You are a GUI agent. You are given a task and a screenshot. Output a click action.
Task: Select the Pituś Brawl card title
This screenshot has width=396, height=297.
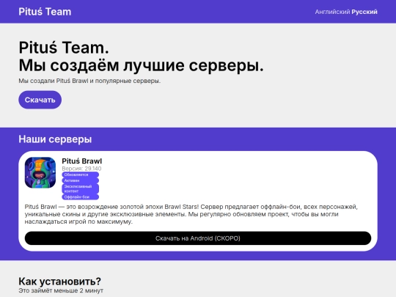82,161
